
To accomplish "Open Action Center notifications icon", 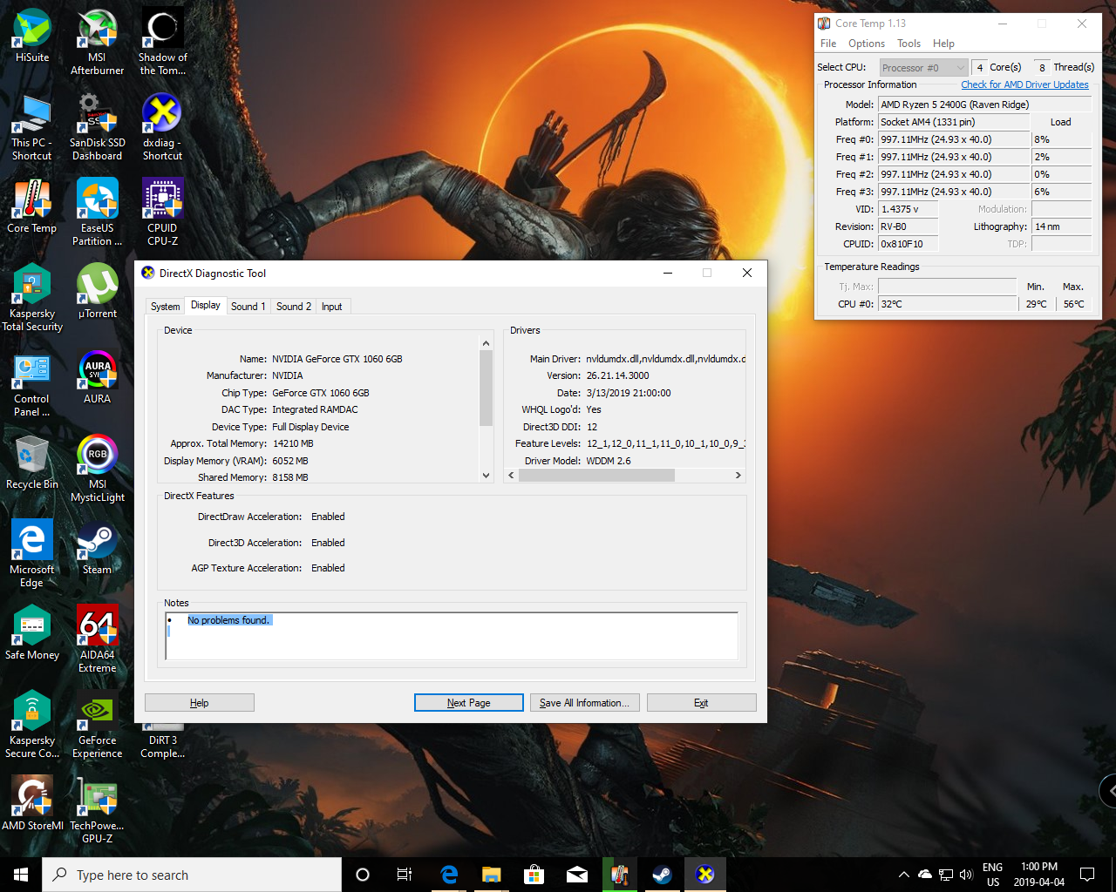I will click(1087, 875).
